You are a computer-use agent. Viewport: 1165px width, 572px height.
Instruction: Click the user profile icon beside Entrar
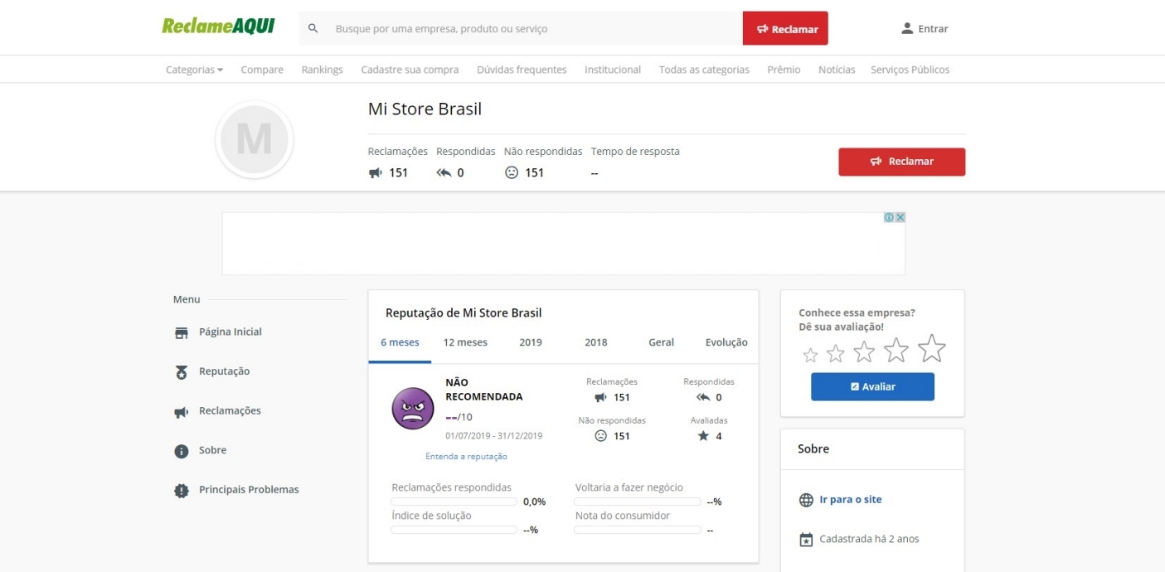[x=907, y=28]
